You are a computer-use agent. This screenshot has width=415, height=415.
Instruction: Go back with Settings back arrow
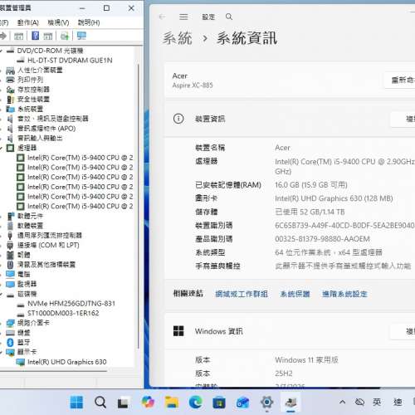tap(162, 17)
